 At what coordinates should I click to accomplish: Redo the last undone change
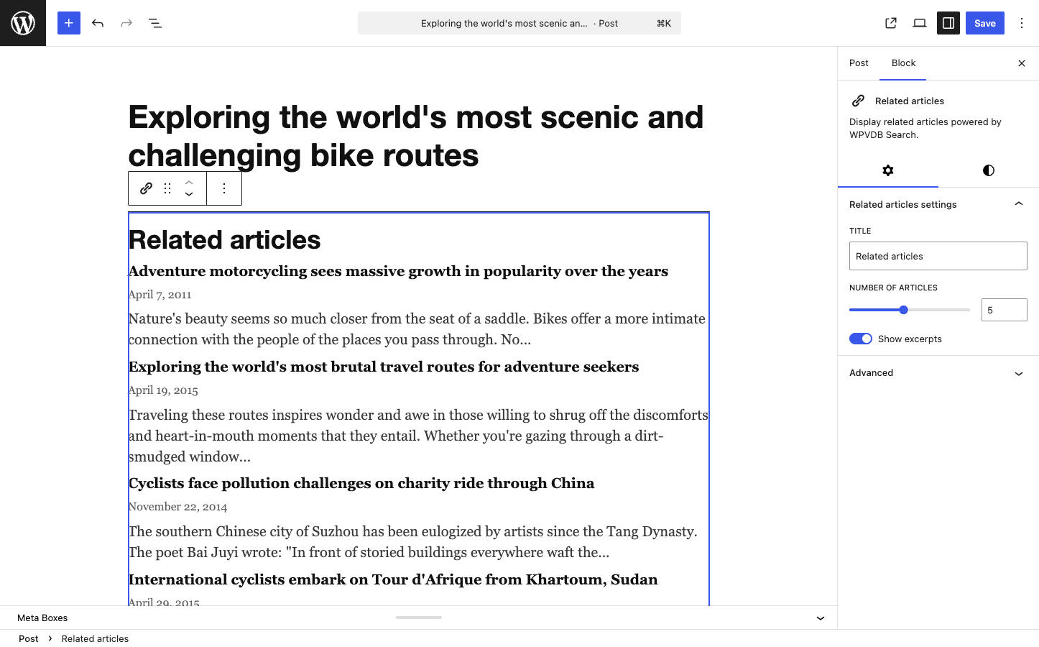tap(126, 23)
